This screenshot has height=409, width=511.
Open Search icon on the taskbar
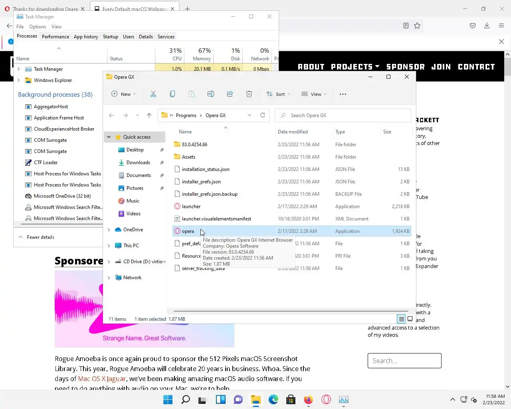(186, 399)
